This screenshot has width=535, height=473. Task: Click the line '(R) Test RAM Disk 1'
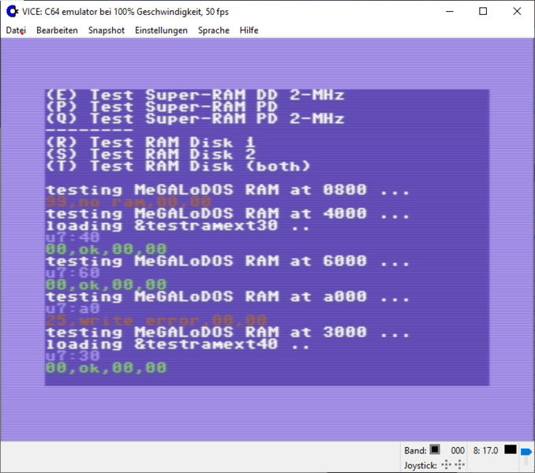151,143
